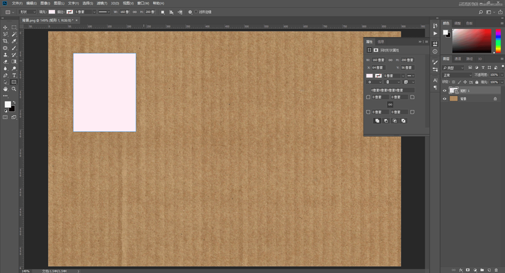Image resolution: width=505 pixels, height=273 pixels.
Task: Open the 文件(F) menu
Action: (x=17, y=3)
